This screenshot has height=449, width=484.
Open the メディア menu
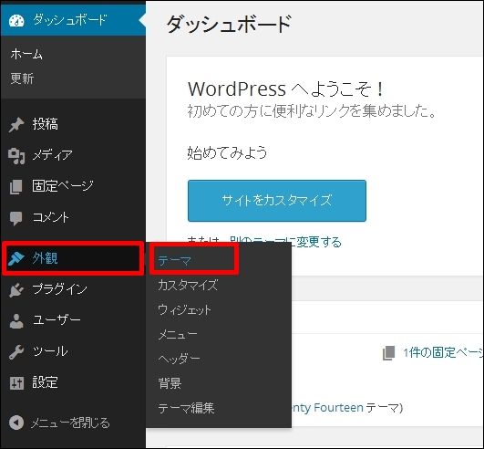(x=73, y=156)
